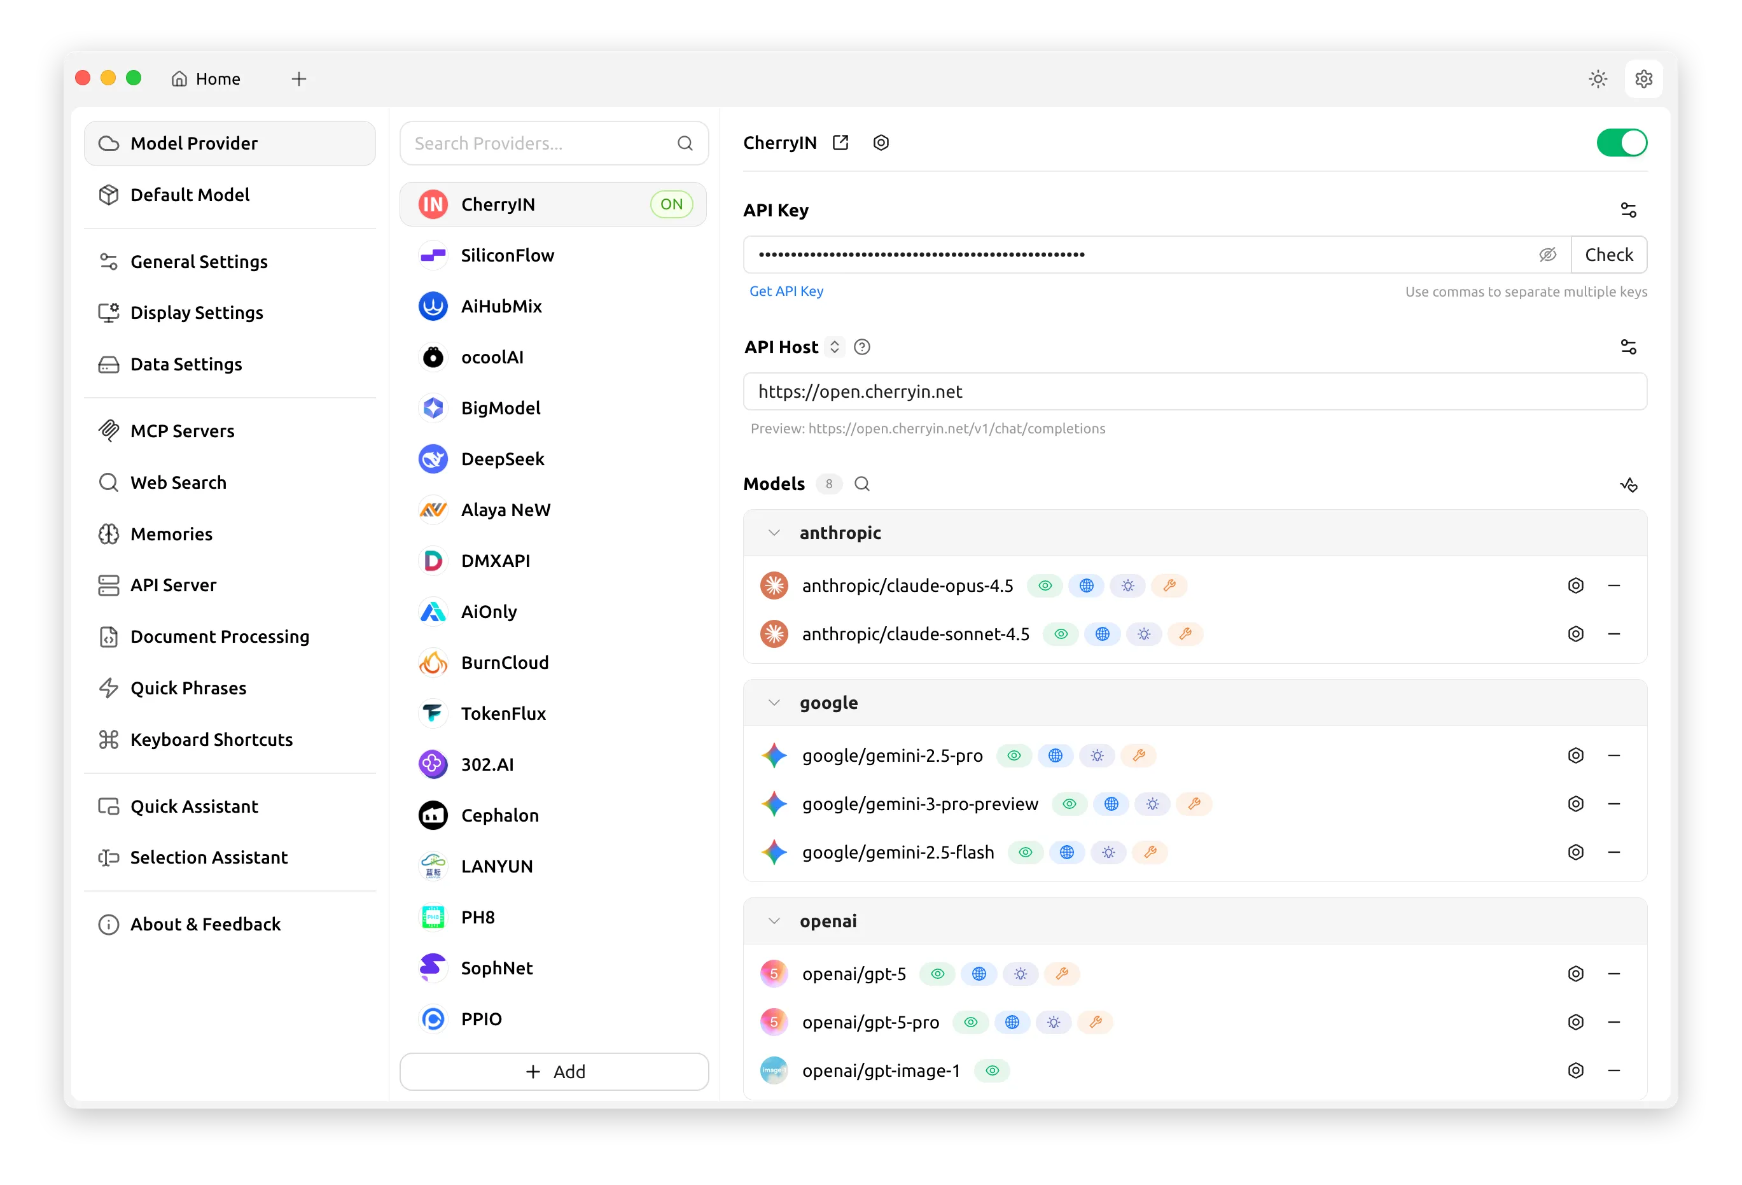Collapse the anthropic model group
Image resolution: width=1742 pixels, height=1185 pixels.
coord(774,533)
